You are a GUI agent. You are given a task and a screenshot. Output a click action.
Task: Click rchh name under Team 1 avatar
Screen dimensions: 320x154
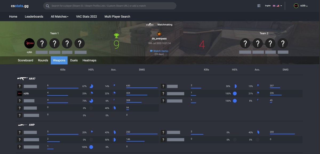click(x=30, y=52)
